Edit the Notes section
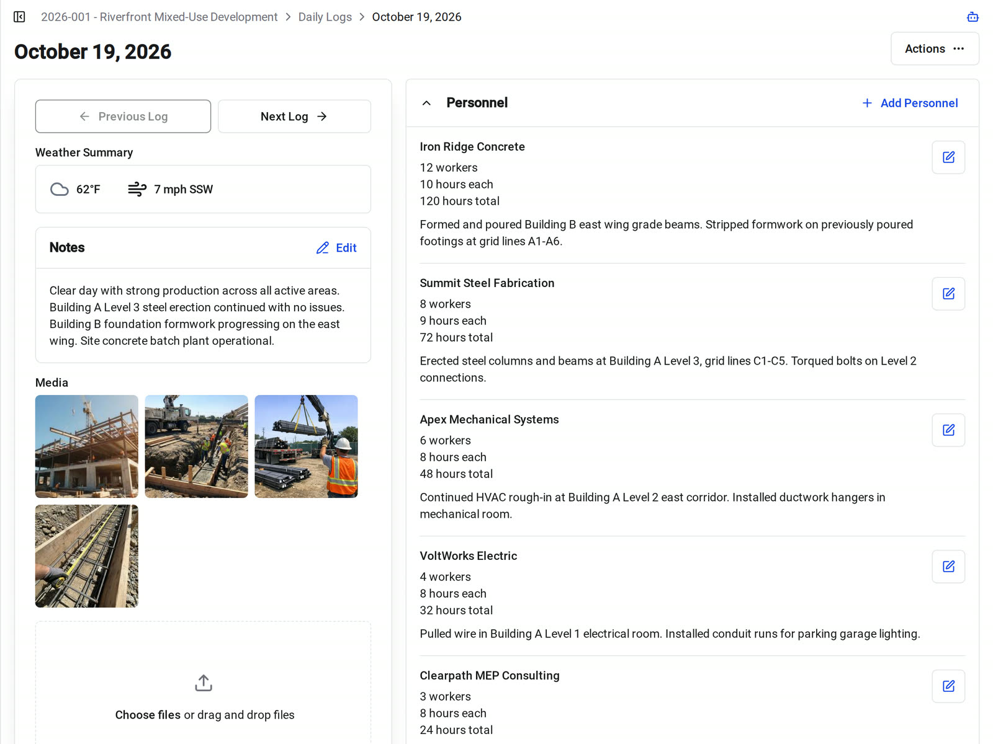993x744 pixels. (x=336, y=248)
